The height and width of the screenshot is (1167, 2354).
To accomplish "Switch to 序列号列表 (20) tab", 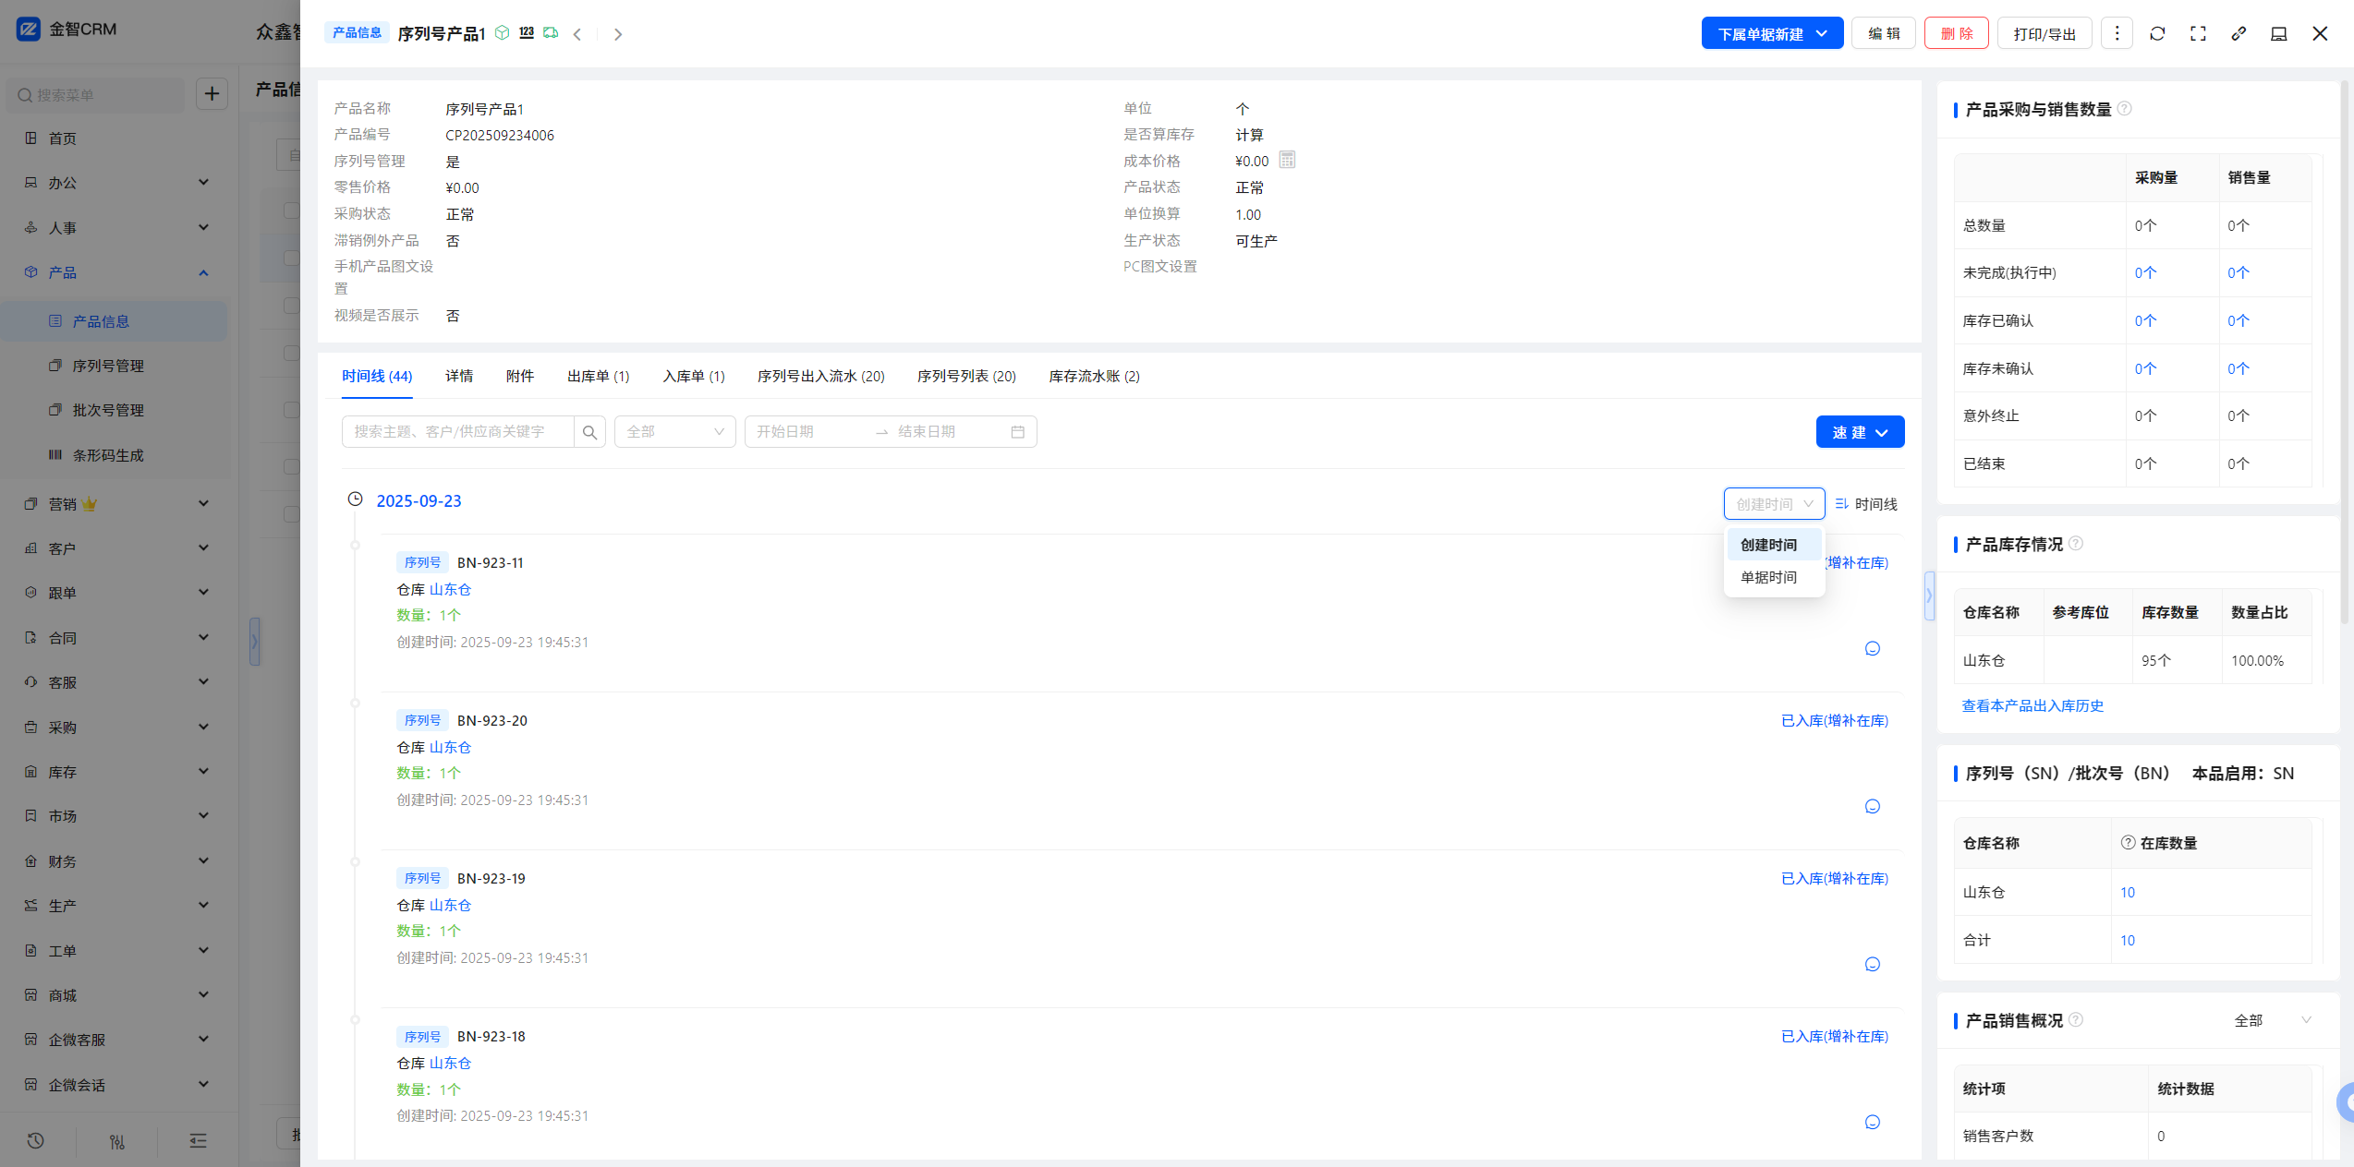I will click(x=965, y=376).
